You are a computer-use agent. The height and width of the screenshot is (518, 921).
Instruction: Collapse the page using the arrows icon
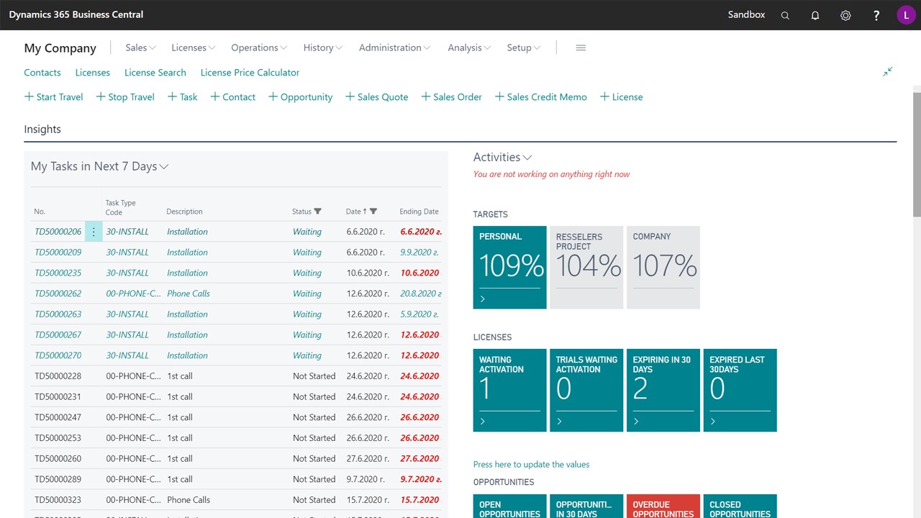click(888, 72)
